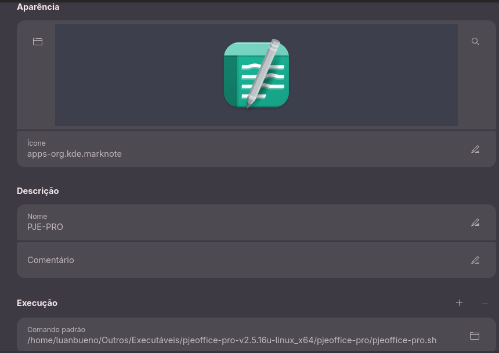Click the magnifier search icon in Aparência
The height and width of the screenshot is (353, 499).
[475, 42]
